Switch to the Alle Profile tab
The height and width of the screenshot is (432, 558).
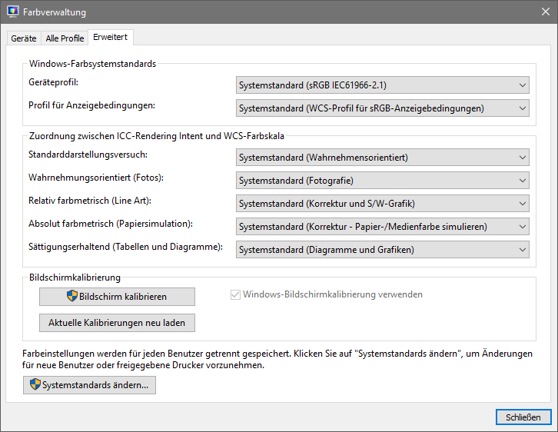coord(65,38)
